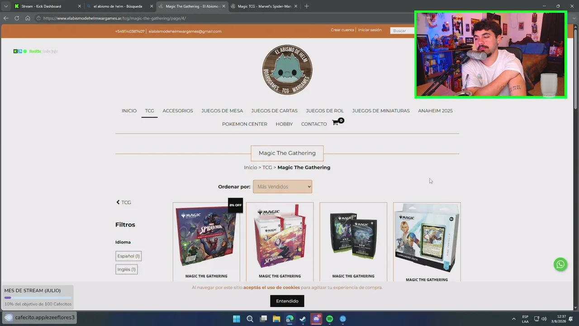Open Windows taskbar search
The width and height of the screenshot is (579, 326).
tap(250, 319)
